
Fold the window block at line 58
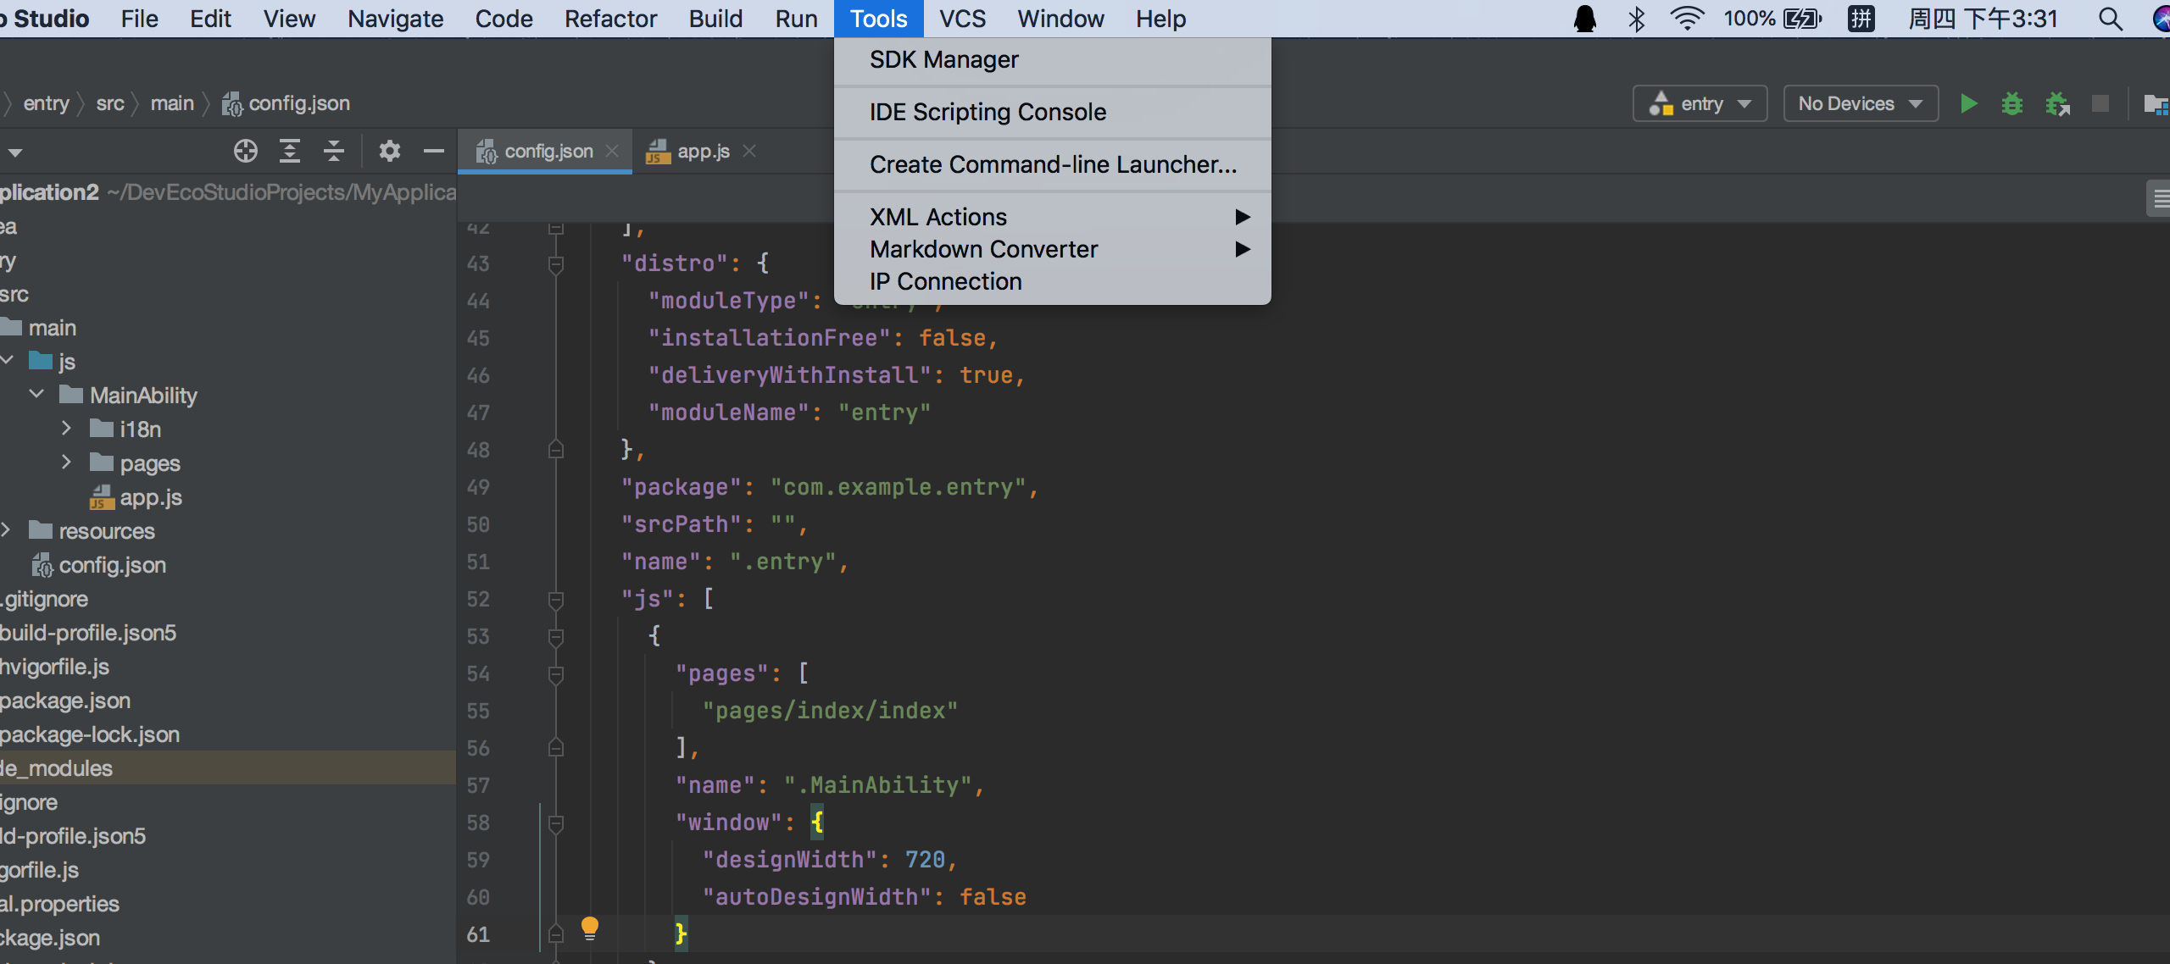click(x=556, y=823)
